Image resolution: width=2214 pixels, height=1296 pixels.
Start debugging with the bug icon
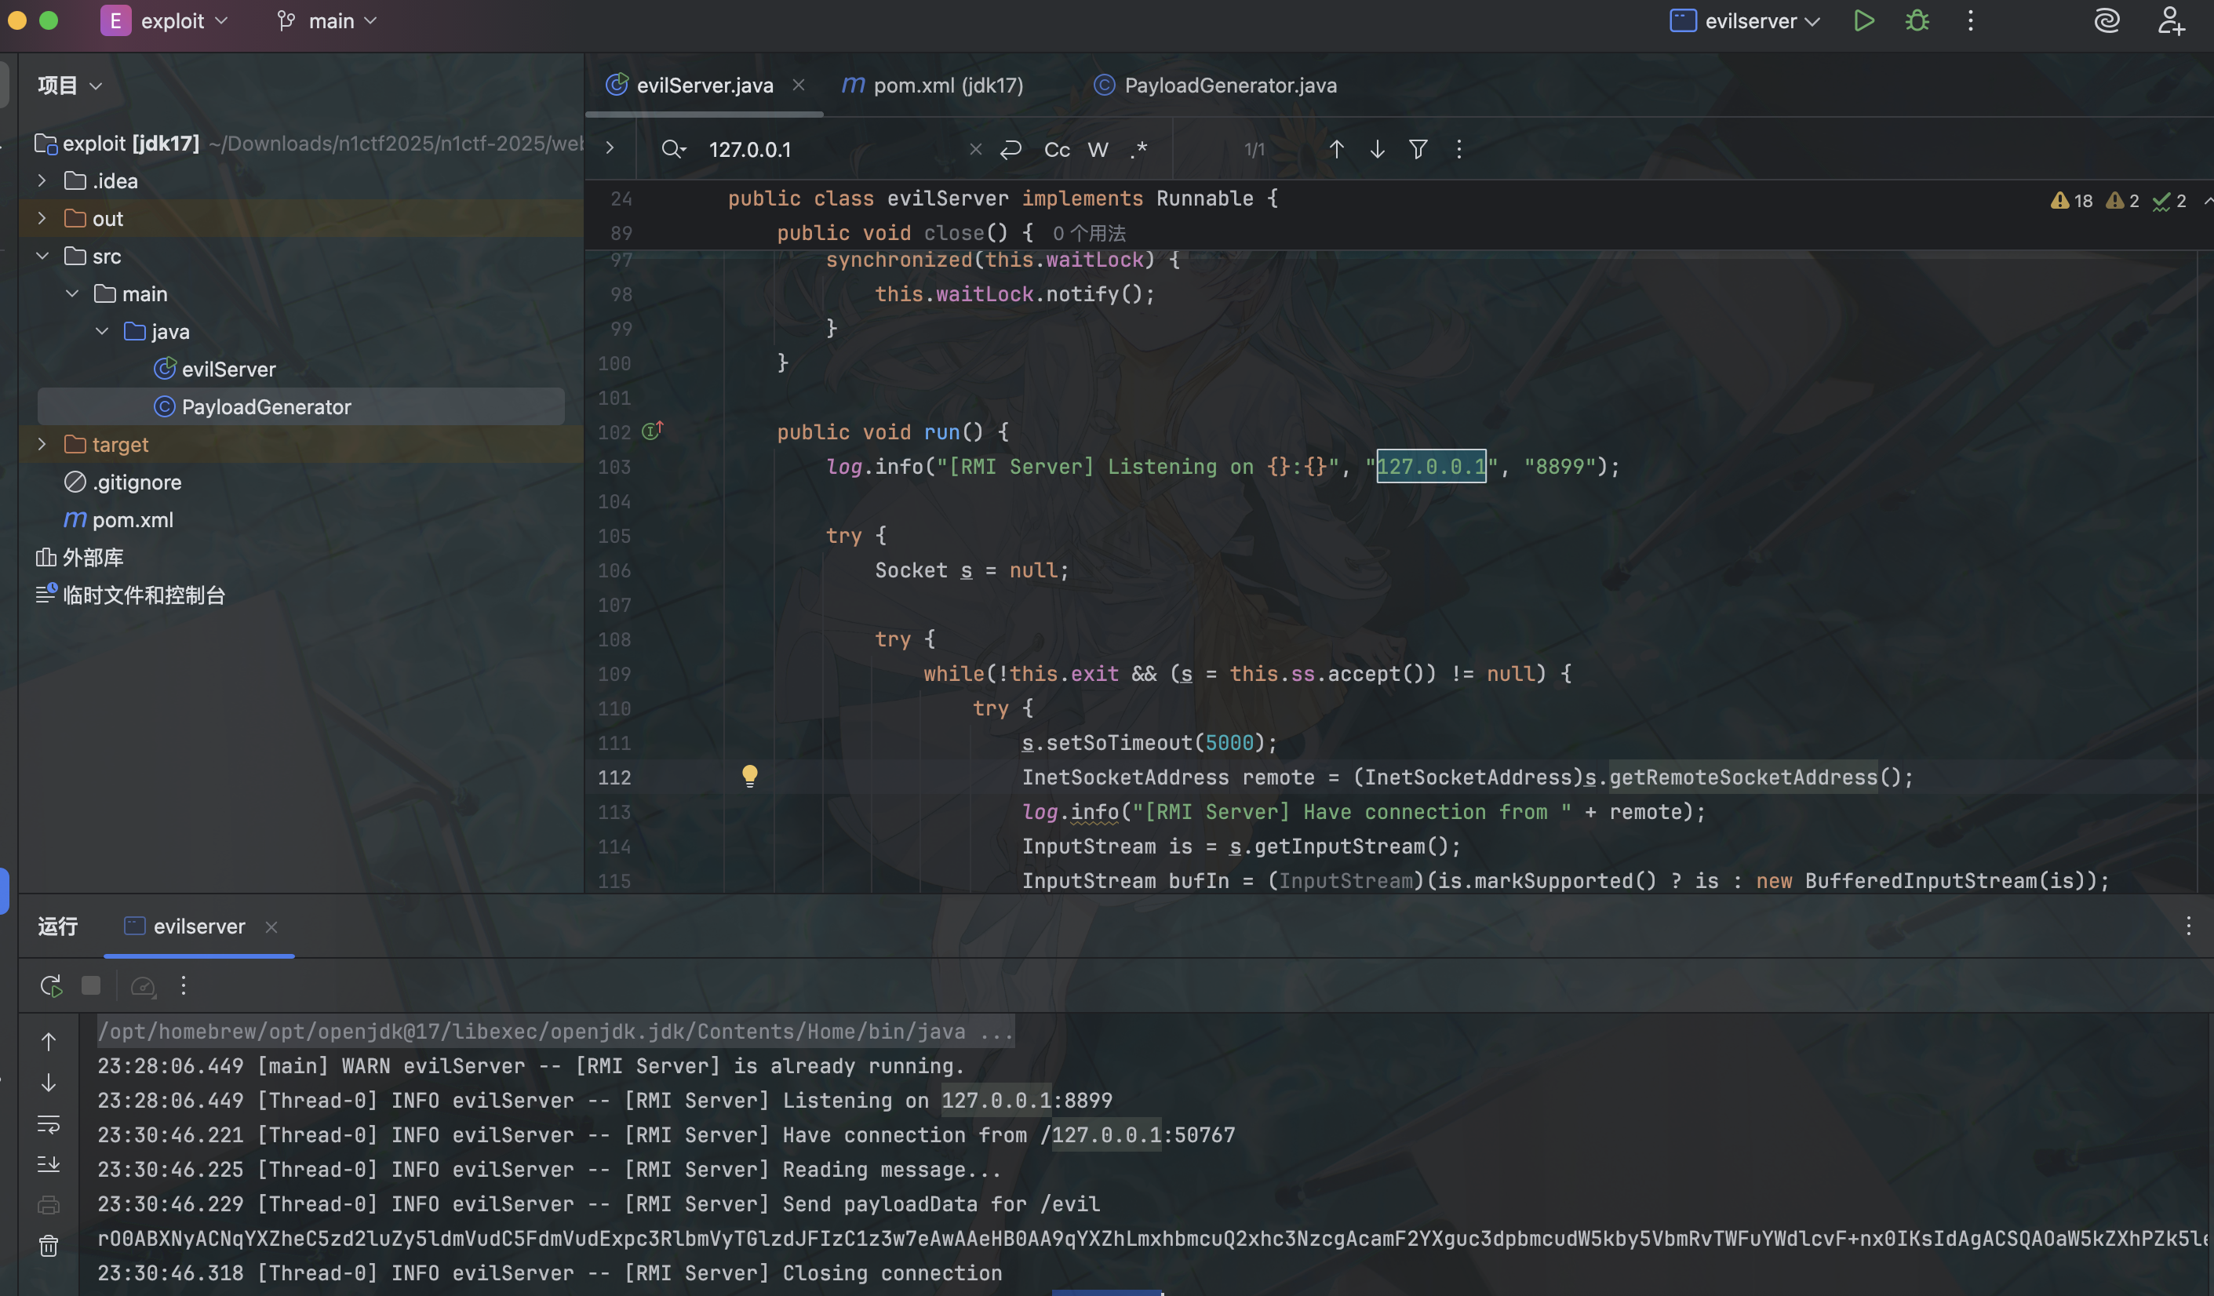[x=1917, y=21]
